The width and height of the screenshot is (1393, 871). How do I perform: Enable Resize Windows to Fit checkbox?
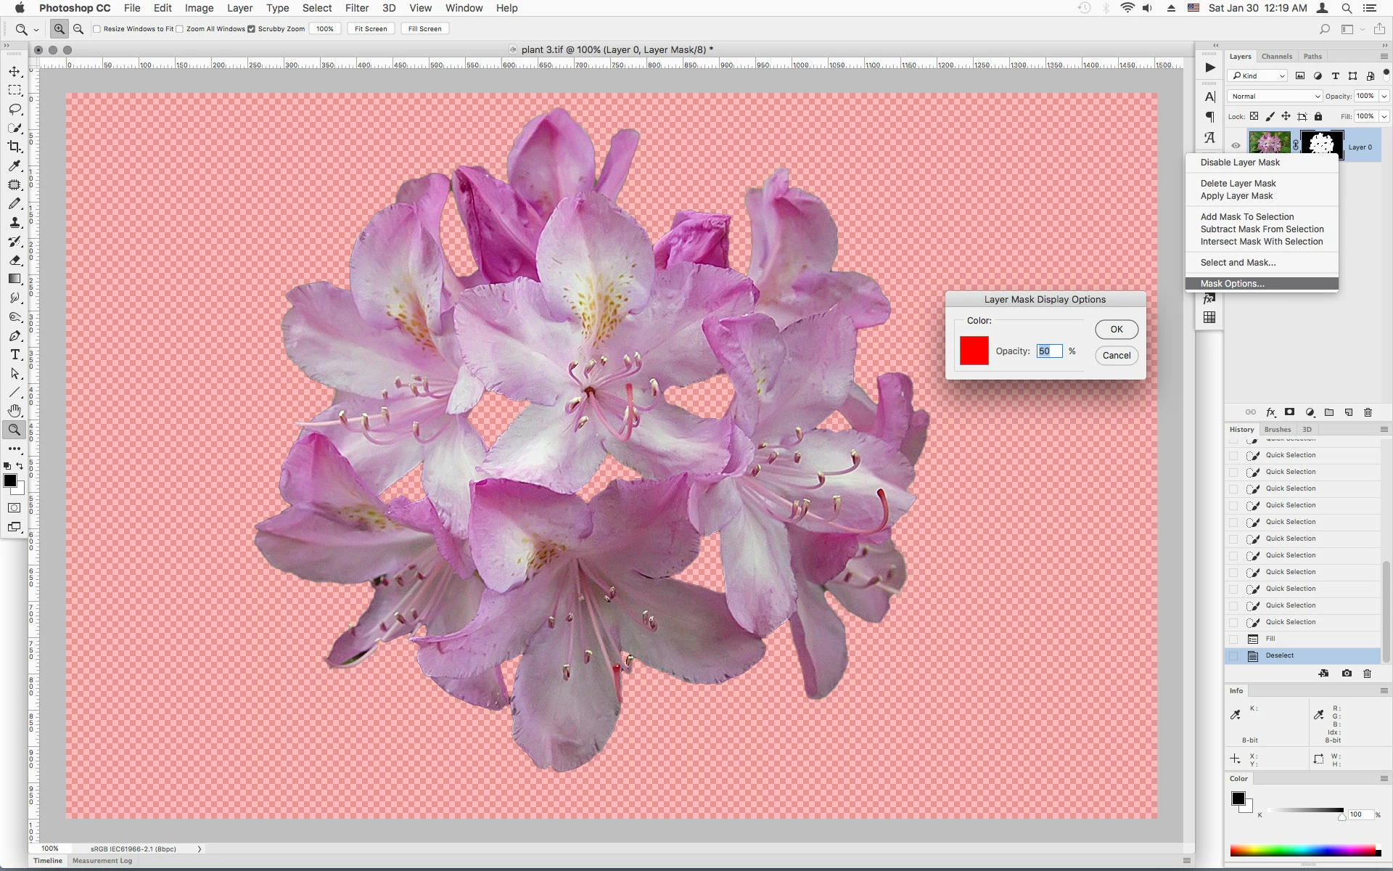click(x=97, y=29)
